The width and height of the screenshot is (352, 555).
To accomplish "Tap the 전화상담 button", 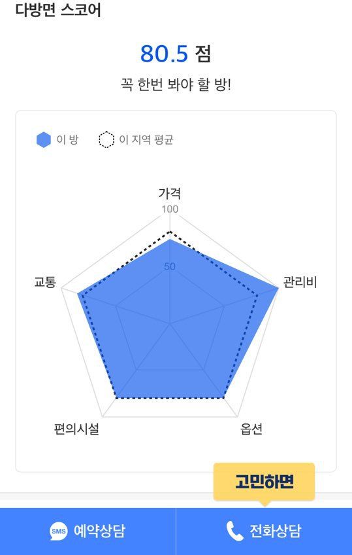I will click(264, 531).
